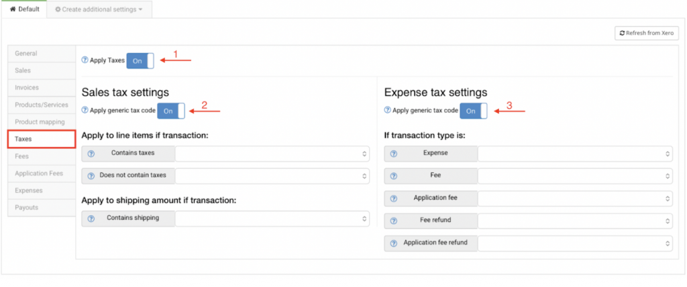Click help icon beside Expense generic tax code

(388, 111)
